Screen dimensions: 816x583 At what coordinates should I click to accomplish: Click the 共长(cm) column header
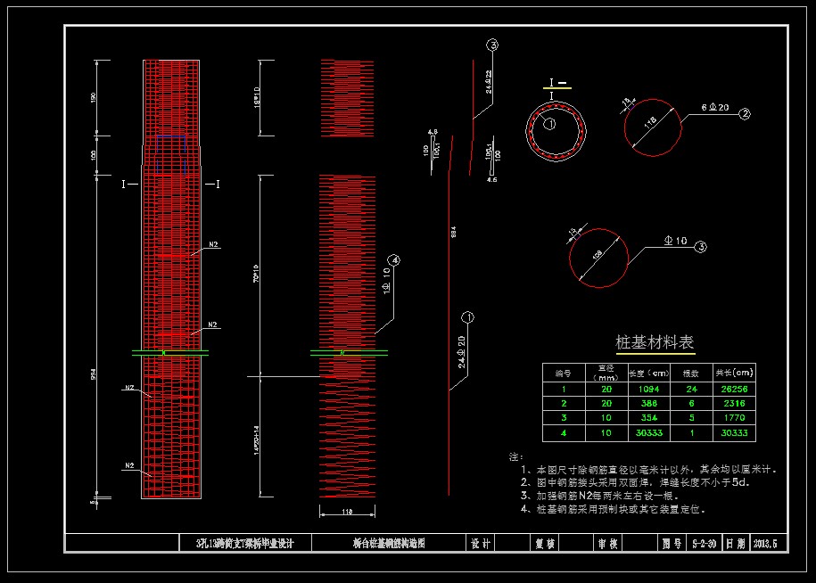tap(733, 373)
